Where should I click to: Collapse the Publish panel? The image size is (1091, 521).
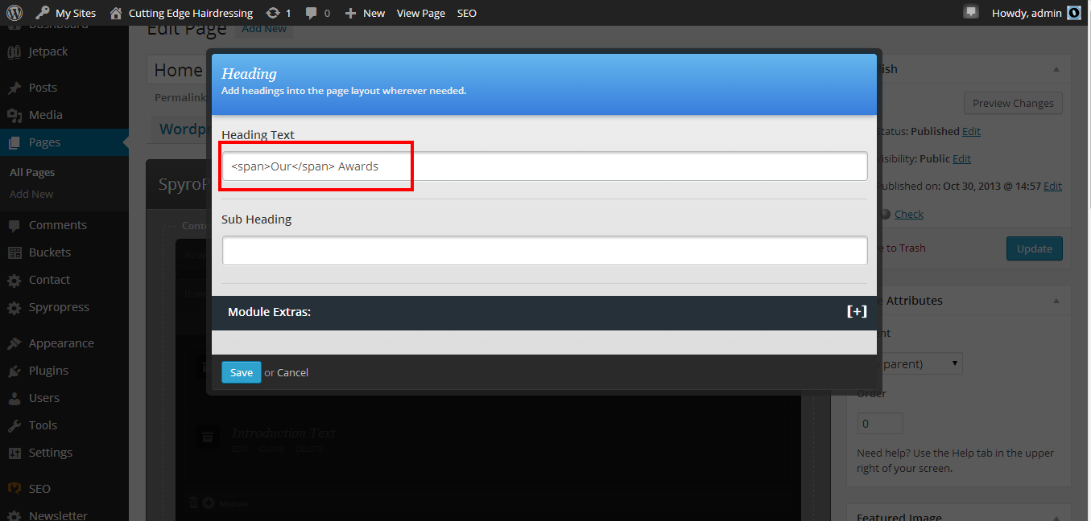pos(1056,70)
